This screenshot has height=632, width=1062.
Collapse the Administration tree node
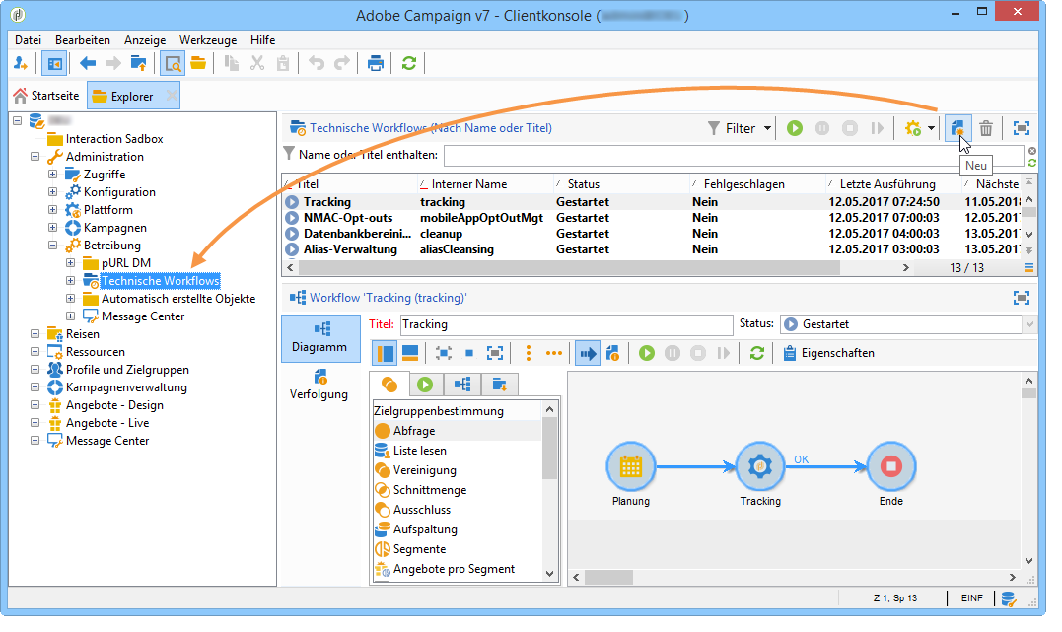tap(35, 157)
